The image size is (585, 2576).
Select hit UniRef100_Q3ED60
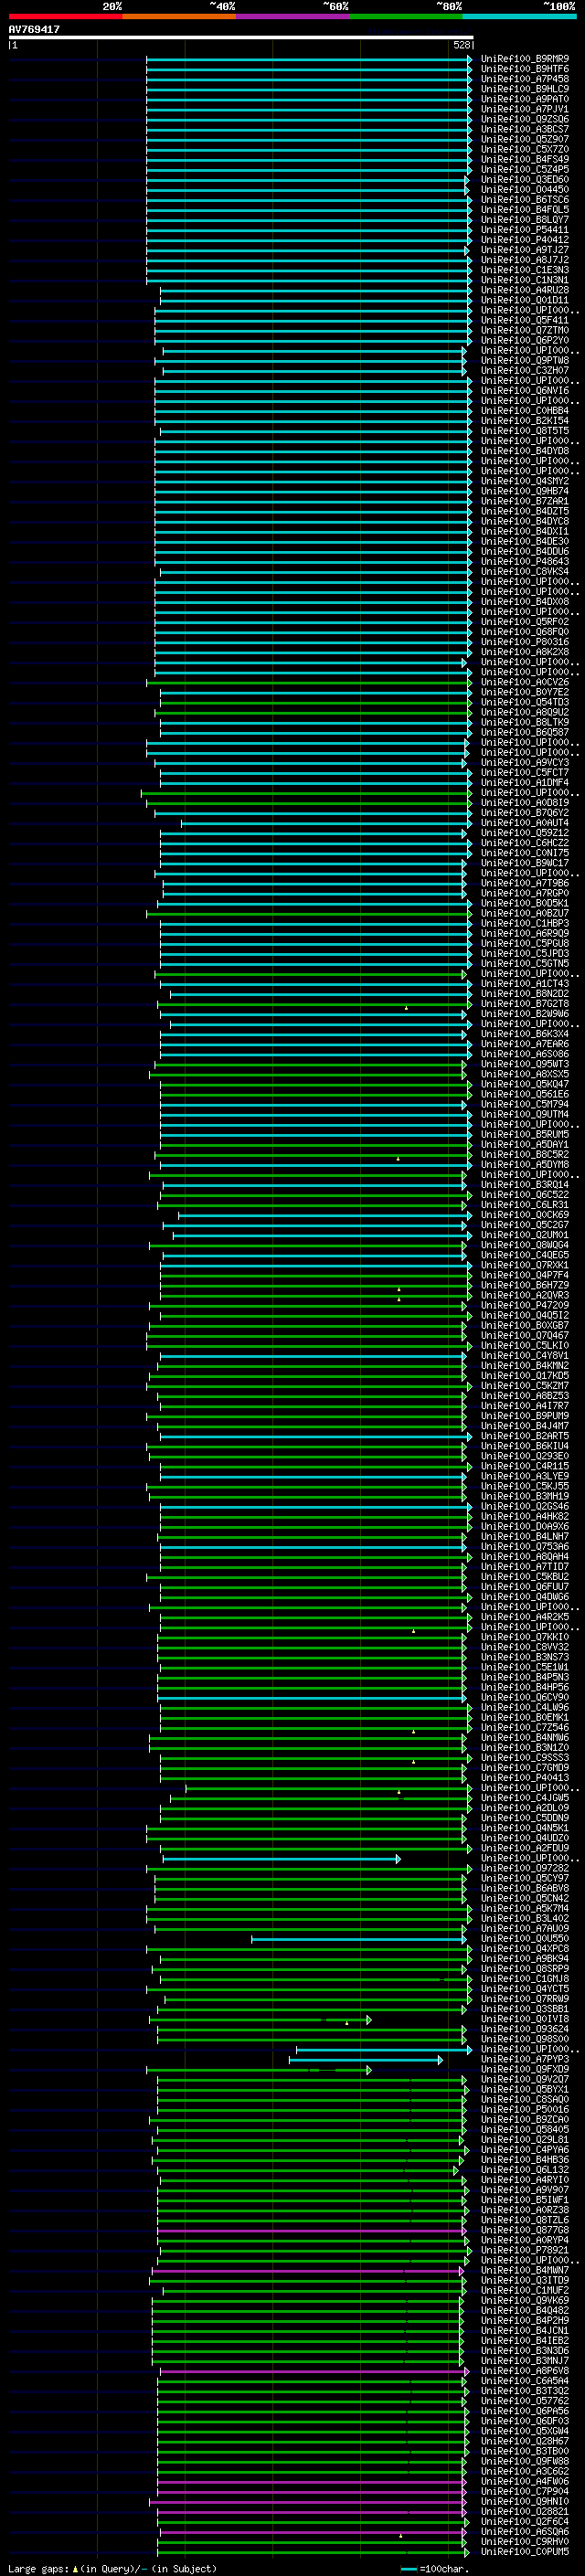pyautogui.click(x=525, y=179)
